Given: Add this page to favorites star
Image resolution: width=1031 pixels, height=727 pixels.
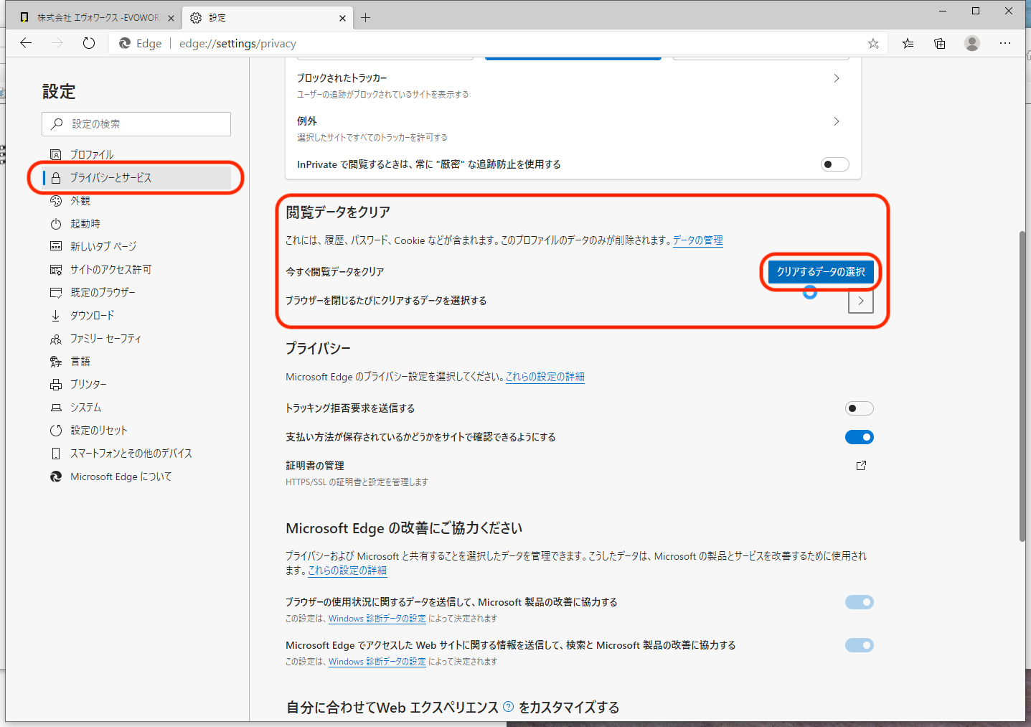Looking at the screenshot, I should [x=873, y=44].
